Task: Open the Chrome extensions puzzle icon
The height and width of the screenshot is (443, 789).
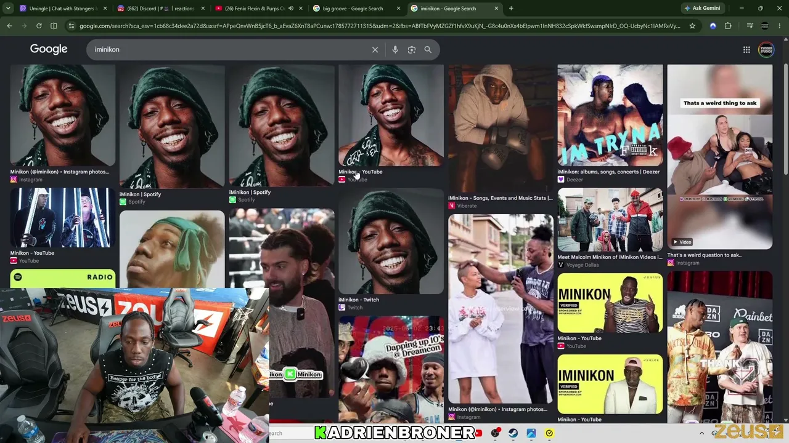Action: click(x=728, y=26)
